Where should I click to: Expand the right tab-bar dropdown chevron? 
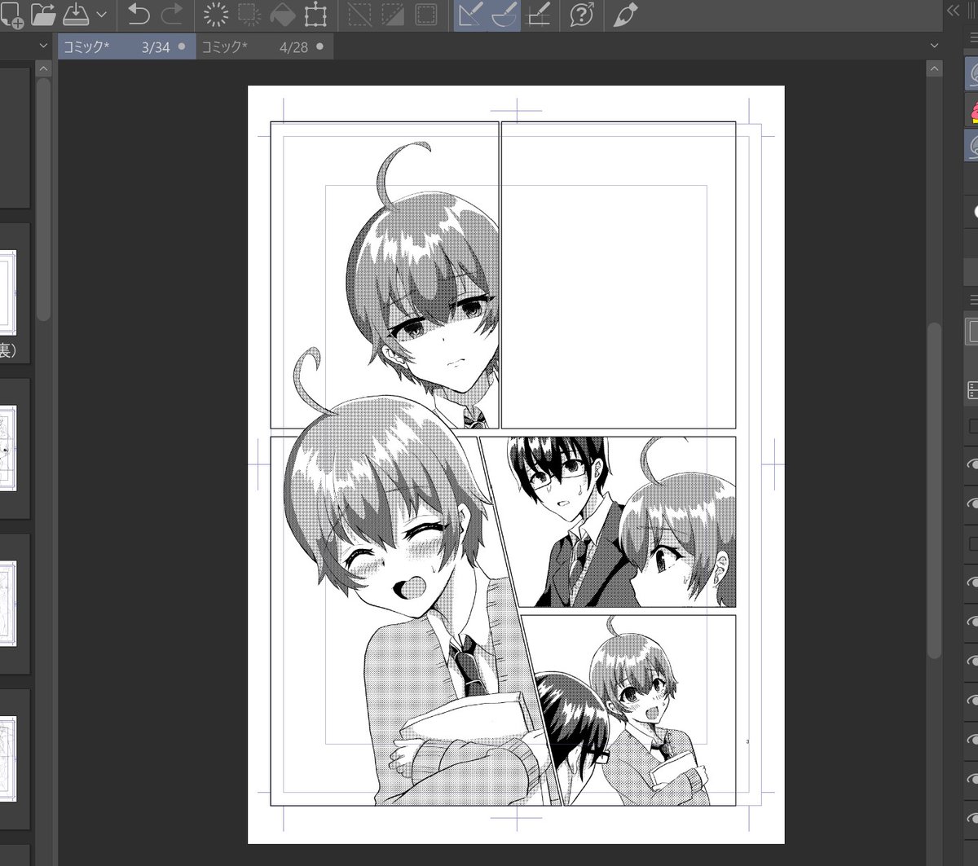934,46
